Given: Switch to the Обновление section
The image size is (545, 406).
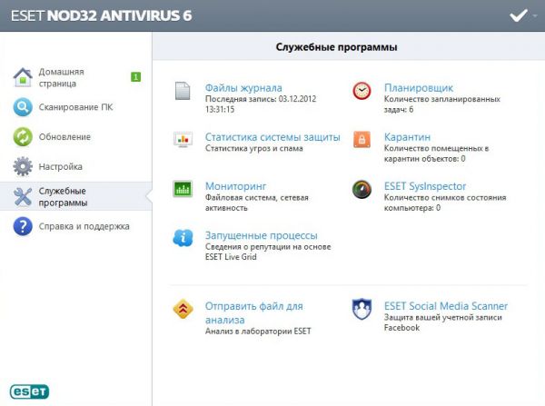Looking at the screenshot, I should pos(64,137).
